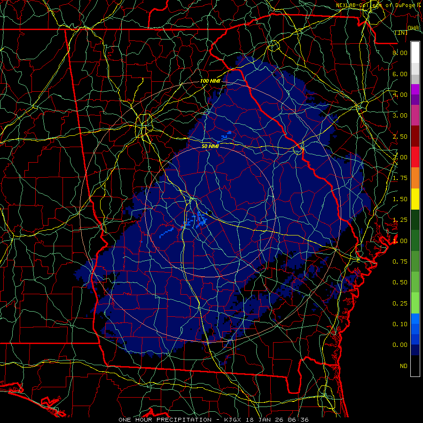Click the "OHA" product code label

[413, 28]
